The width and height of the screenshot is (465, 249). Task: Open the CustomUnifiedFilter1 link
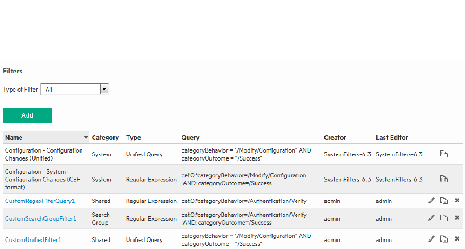33,239
